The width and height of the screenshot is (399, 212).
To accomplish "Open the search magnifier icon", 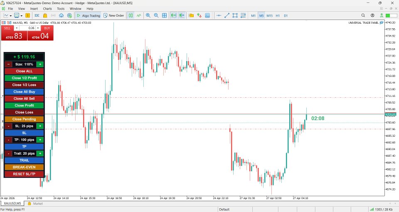I will (363, 15).
